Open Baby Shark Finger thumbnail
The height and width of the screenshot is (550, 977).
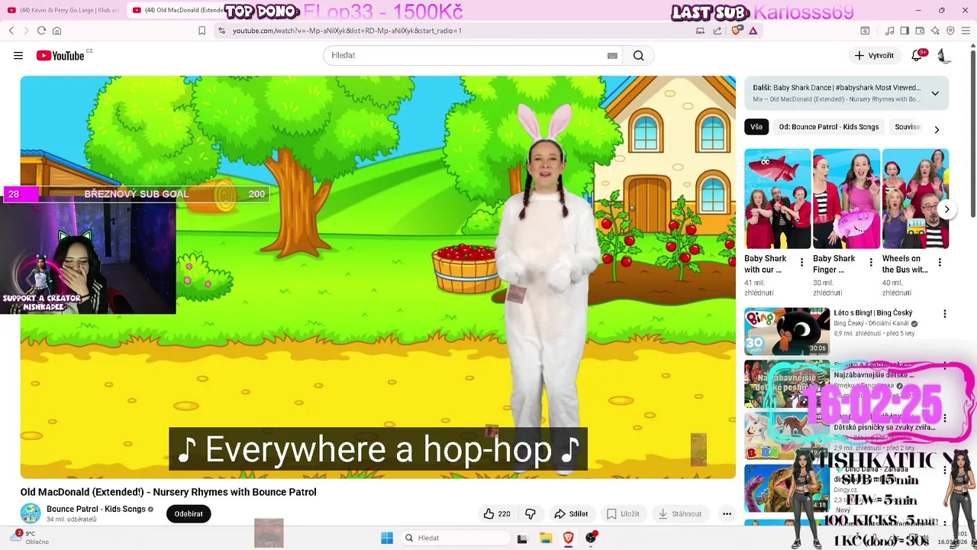tap(846, 199)
